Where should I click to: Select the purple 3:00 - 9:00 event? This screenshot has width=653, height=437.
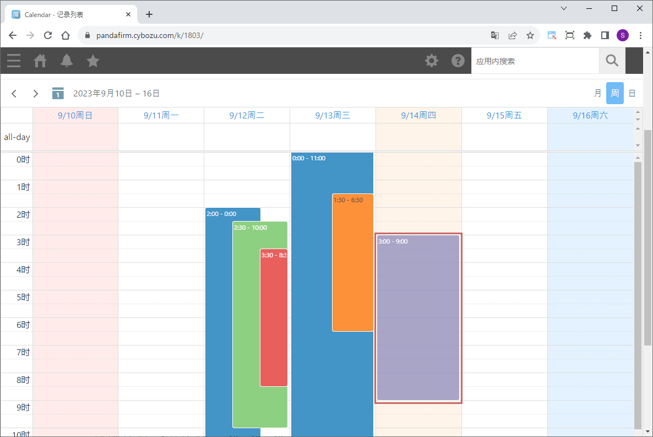click(x=418, y=317)
